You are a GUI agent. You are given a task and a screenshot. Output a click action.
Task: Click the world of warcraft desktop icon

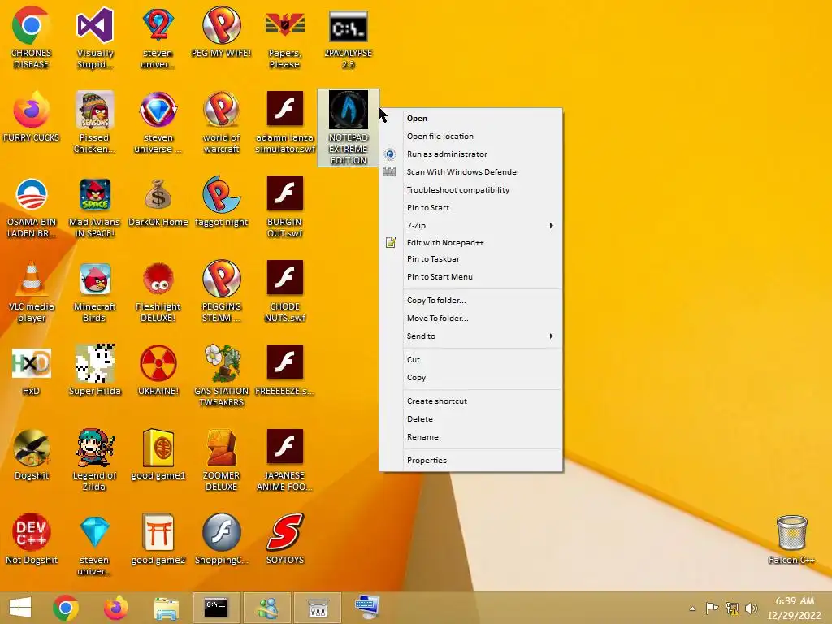[222, 123]
